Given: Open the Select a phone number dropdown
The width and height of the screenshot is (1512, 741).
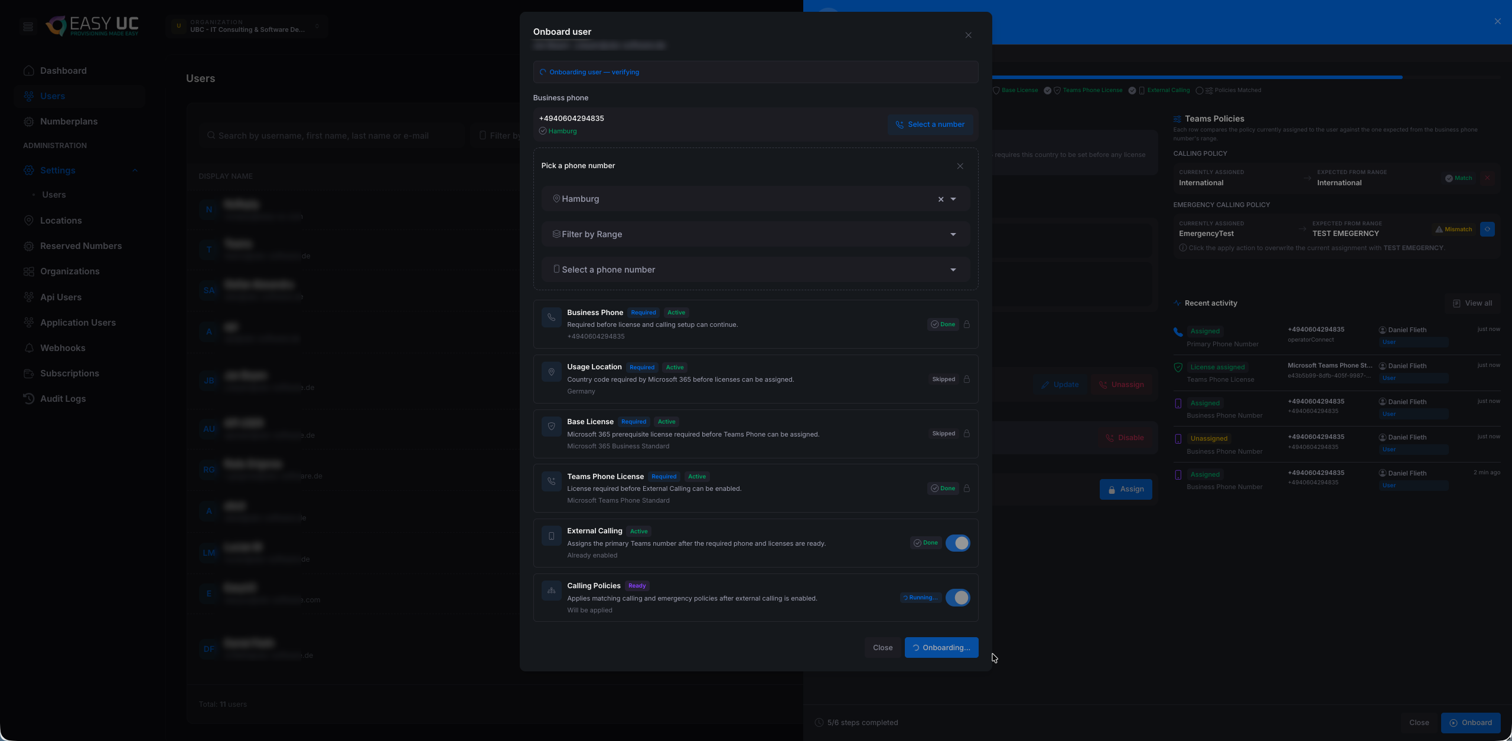Looking at the screenshot, I should (x=755, y=270).
